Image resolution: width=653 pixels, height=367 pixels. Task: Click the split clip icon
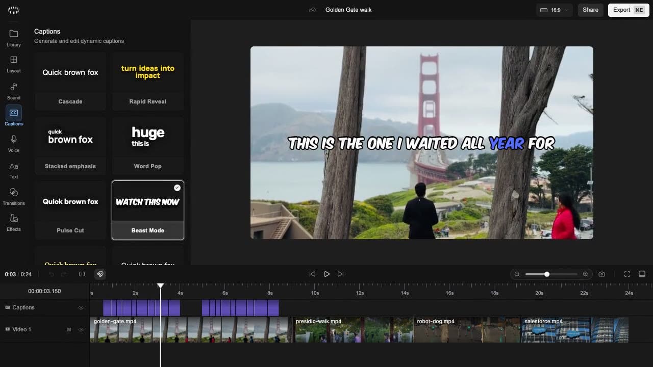pos(82,274)
